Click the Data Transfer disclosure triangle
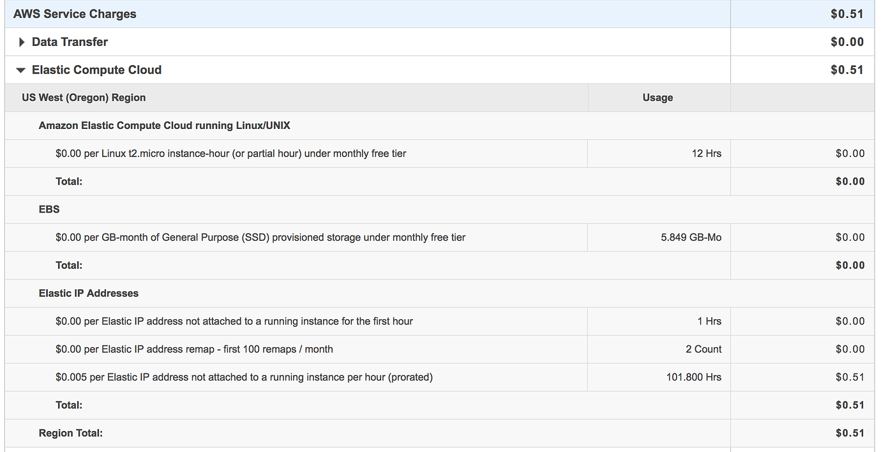This screenshot has width=881, height=452. pos(21,41)
